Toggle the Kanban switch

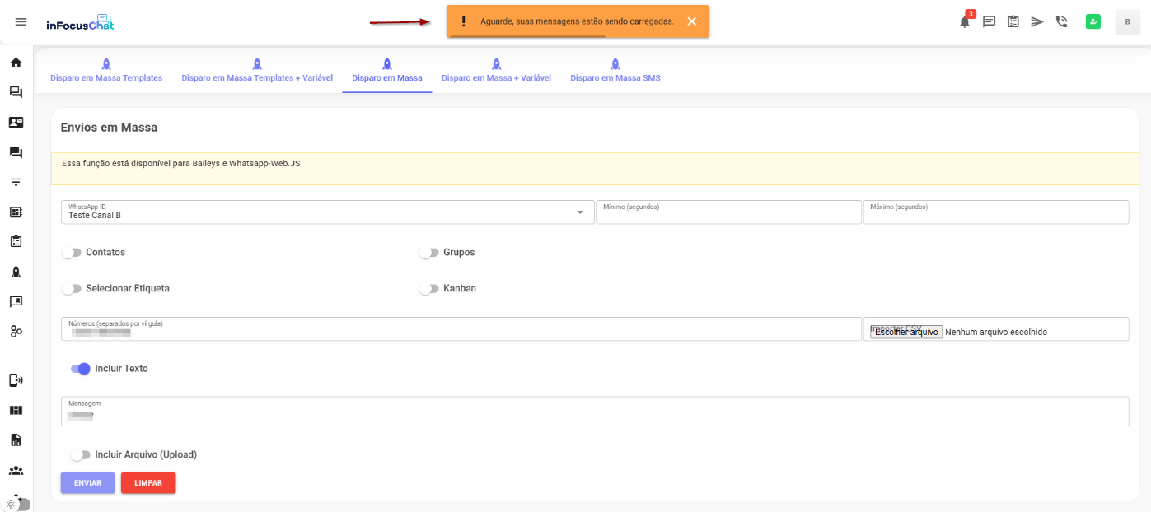pyautogui.click(x=428, y=289)
